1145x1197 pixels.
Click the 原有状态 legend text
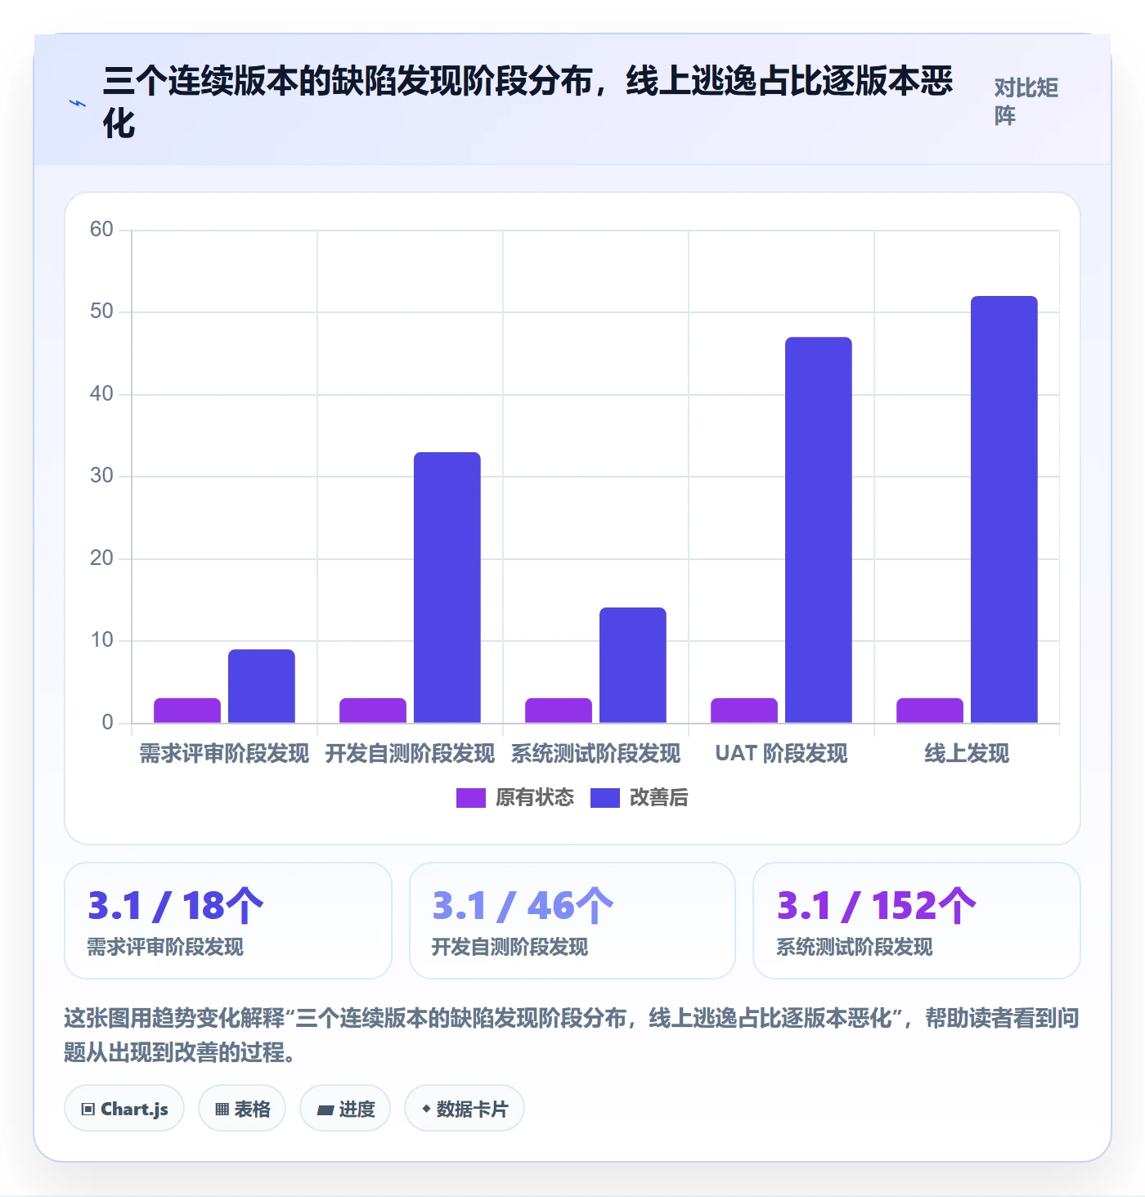point(535,798)
